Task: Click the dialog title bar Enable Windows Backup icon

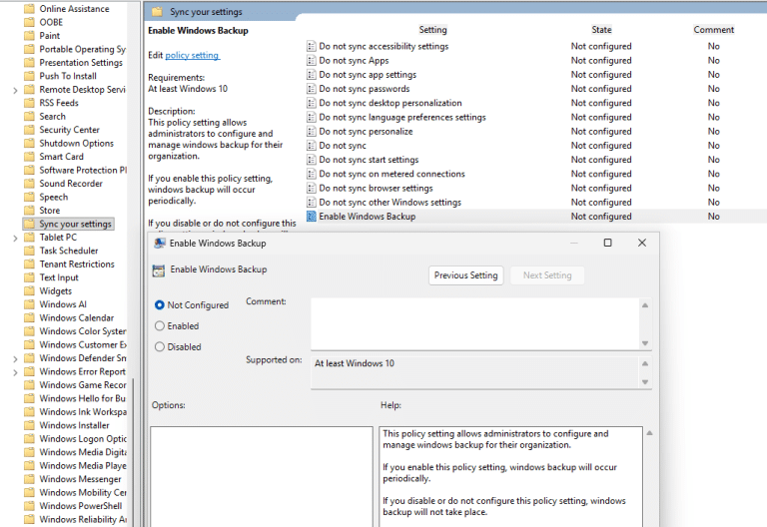Action: pyautogui.click(x=159, y=244)
